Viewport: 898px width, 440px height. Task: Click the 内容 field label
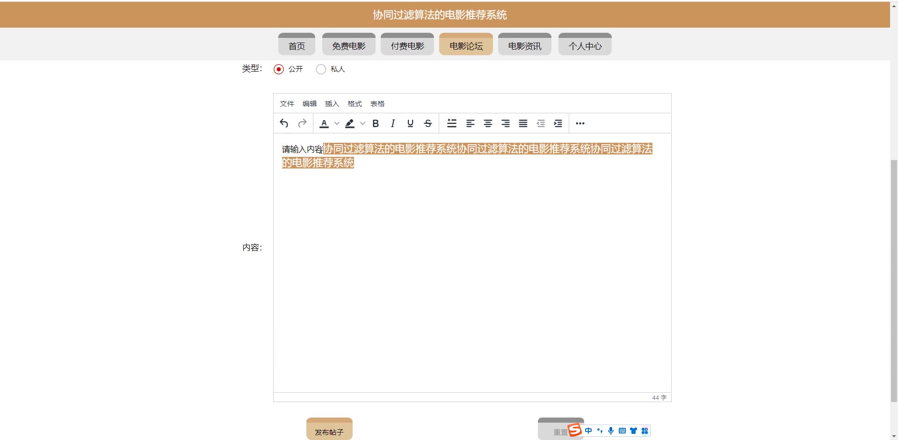point(252,248)
